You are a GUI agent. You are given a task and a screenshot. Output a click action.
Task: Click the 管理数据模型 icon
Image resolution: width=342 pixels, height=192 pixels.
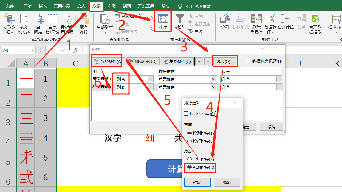click(x=315, y=19)
